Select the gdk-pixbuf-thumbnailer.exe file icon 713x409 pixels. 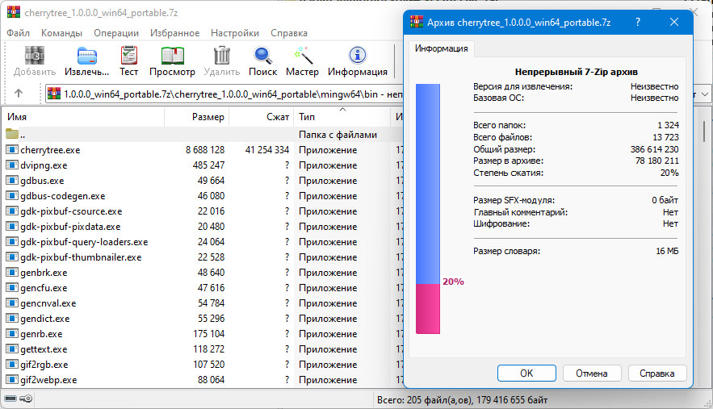[x=12, y=257]
